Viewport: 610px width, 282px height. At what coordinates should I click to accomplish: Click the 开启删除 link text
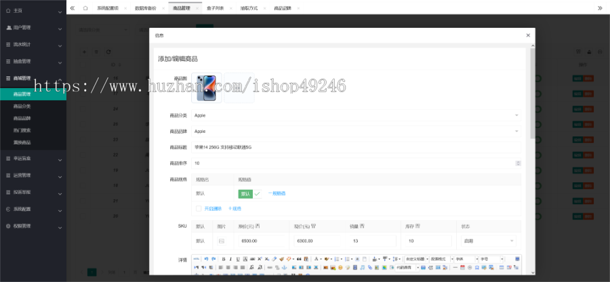213,209
